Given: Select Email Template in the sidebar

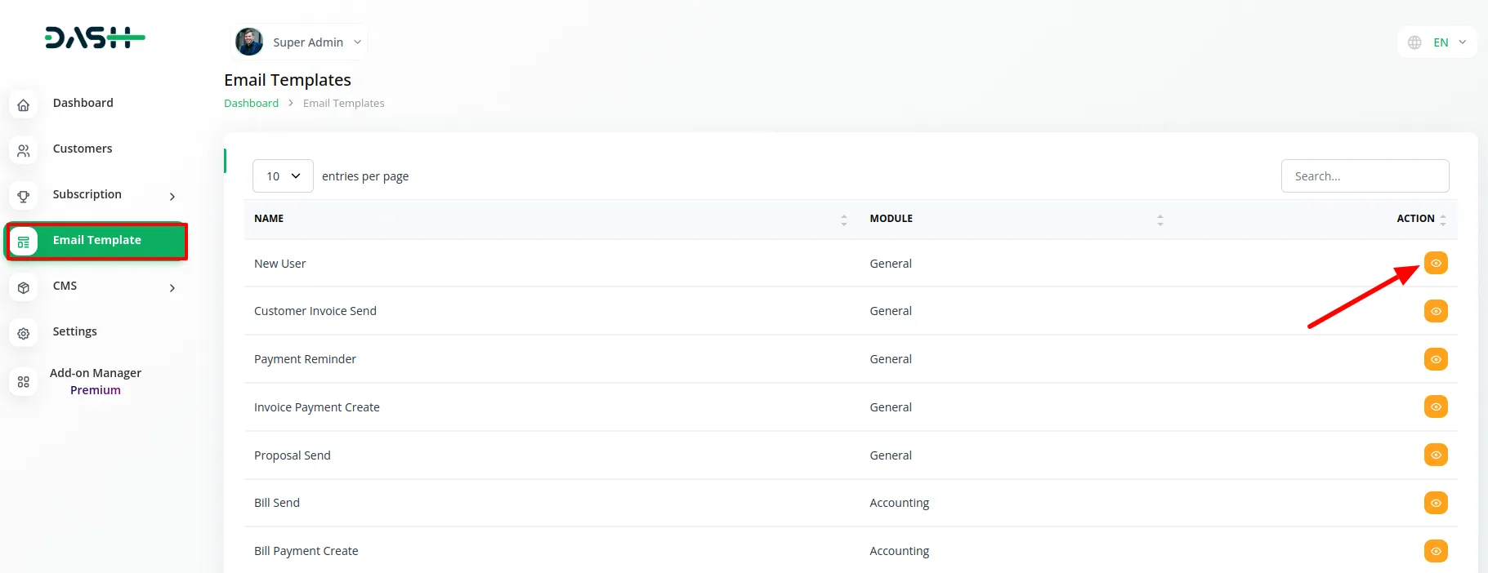Looking at the screenshot, I should 96,241.
